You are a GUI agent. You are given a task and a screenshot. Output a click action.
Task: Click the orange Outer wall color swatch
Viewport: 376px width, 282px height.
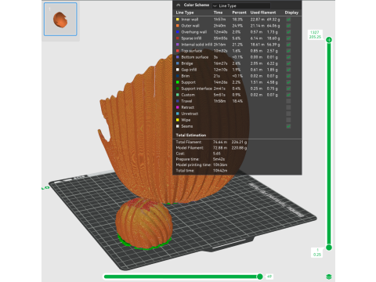coord(178,26)
